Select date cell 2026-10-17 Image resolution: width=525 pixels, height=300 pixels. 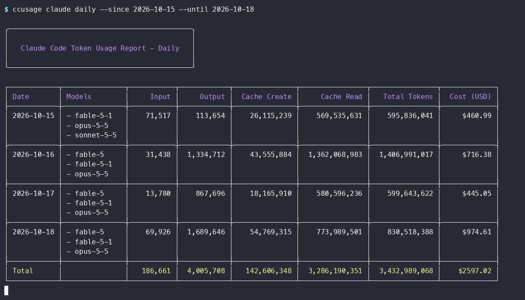(33, 193)
